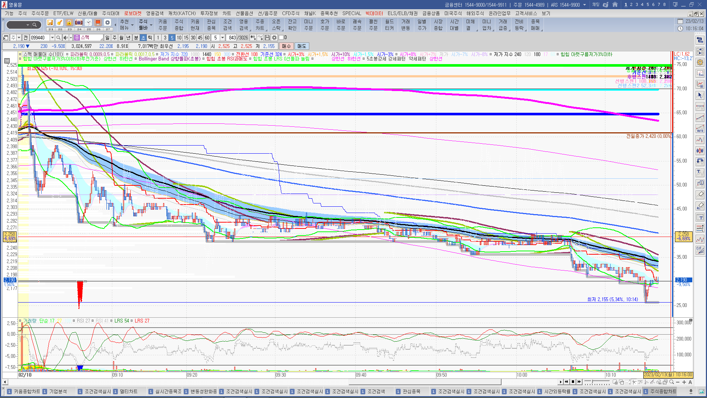Expand the interval value 5 dropdown
Screen dimensions: 707x398
(x=222, y=38)
